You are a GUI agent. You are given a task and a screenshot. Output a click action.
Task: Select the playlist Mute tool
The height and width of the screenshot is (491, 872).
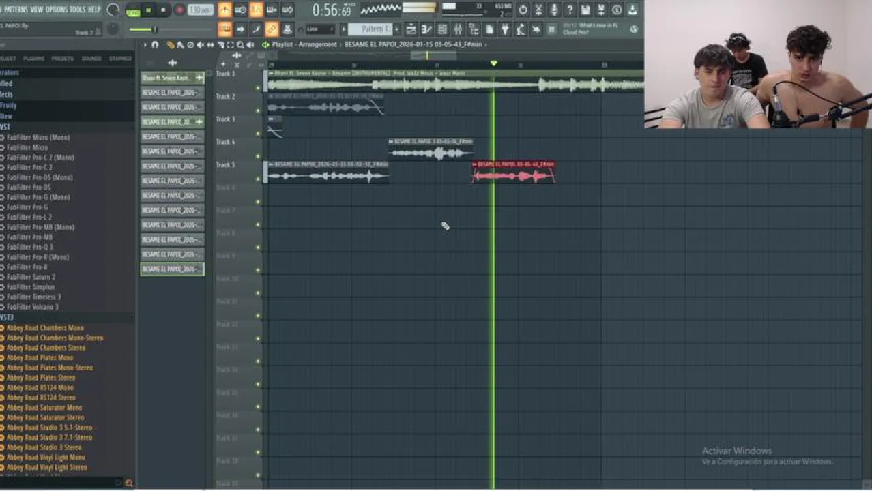(201, 44)
